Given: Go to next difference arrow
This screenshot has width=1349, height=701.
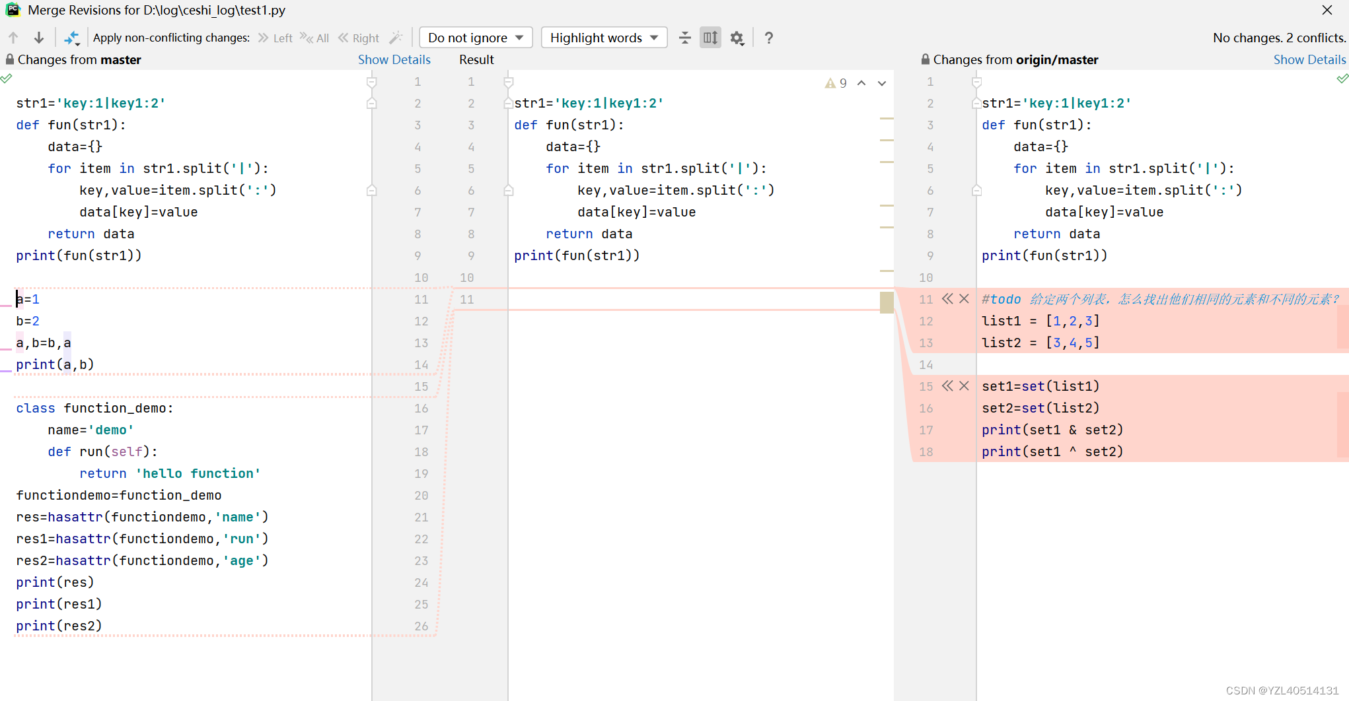Looking at the screenshot, I should click(39, 38).
